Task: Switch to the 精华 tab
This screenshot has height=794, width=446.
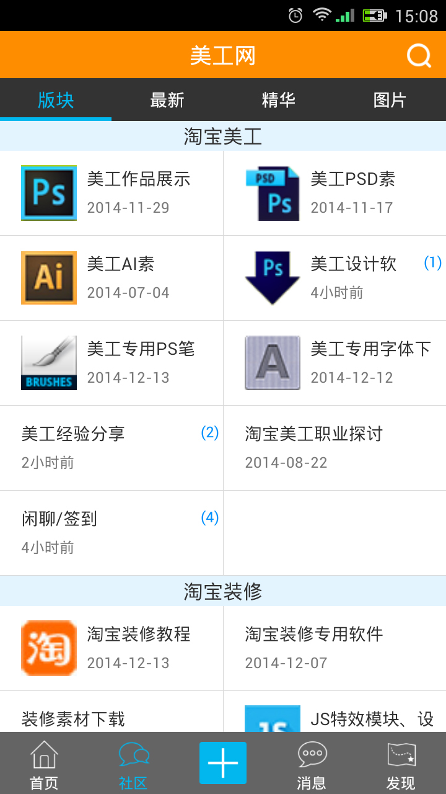Action: coord(279,99)
